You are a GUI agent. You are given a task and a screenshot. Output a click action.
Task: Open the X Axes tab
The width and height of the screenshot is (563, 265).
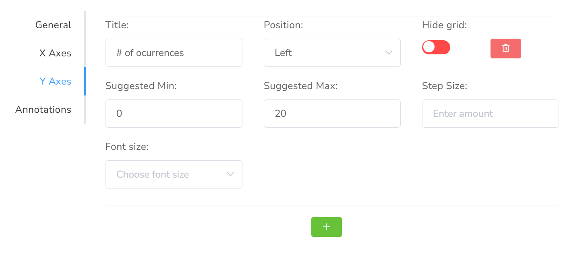coord(55,53)
